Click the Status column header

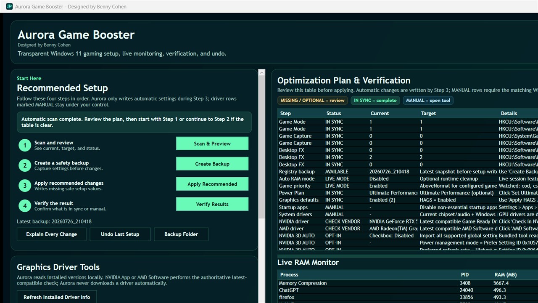pyautogui.click(x=346, y=113)
